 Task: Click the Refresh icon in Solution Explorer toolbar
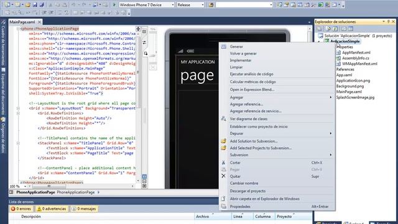tap(335, 29)
